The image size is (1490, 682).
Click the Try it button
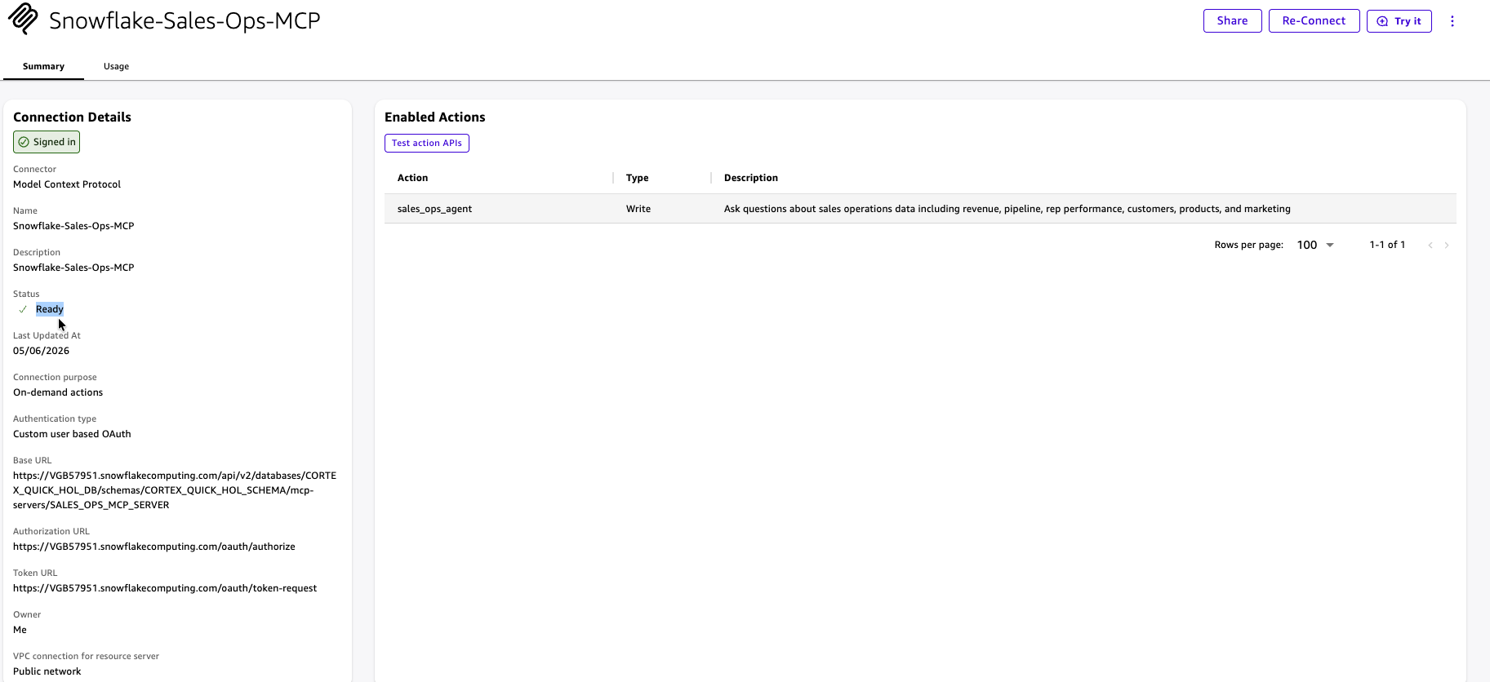pos(1399,20)
